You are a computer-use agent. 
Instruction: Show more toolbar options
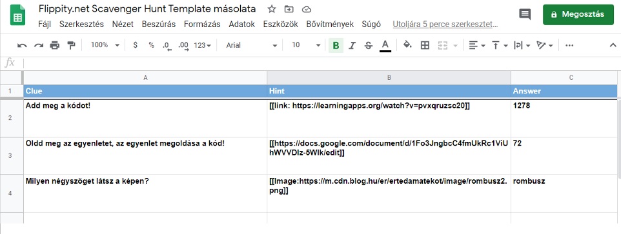click(569, 46)
